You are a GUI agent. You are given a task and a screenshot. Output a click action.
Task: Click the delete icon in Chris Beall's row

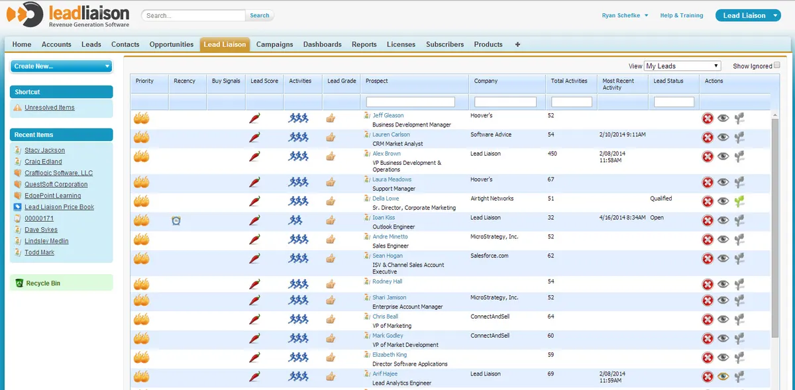coord(708,320)
